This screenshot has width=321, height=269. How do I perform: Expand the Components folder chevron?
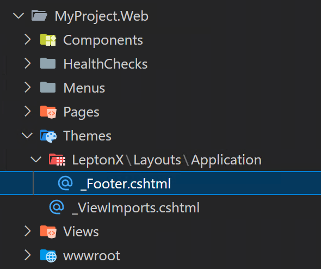tap(27, 40)
